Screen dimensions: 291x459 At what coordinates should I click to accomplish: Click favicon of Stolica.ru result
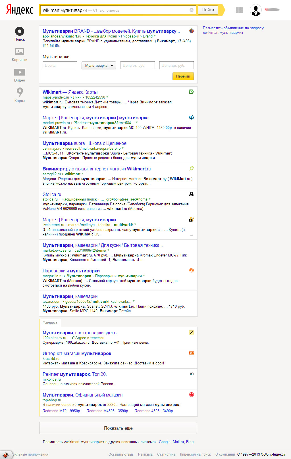point(192,194)
